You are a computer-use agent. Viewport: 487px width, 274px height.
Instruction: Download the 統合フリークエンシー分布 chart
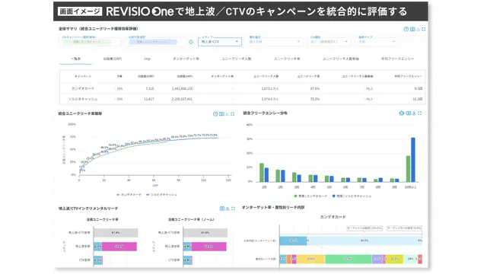click(x=414, y=113)
